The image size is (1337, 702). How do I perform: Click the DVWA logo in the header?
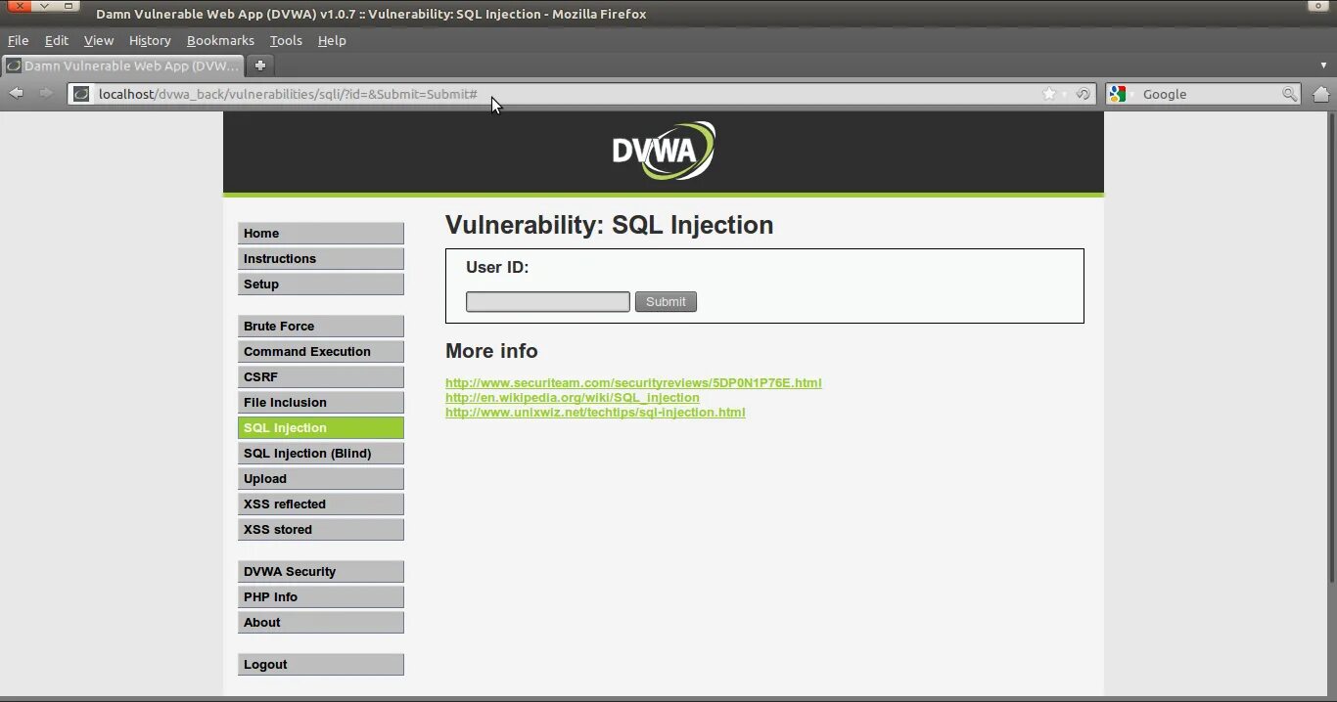(x=664, y=151)
